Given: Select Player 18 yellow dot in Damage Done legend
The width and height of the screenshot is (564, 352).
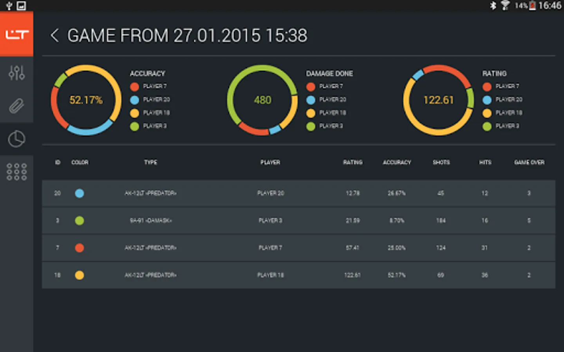Looking at the screenshot, I should [x=311, y=113].
